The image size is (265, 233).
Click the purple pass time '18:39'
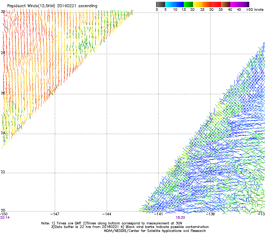180,218
